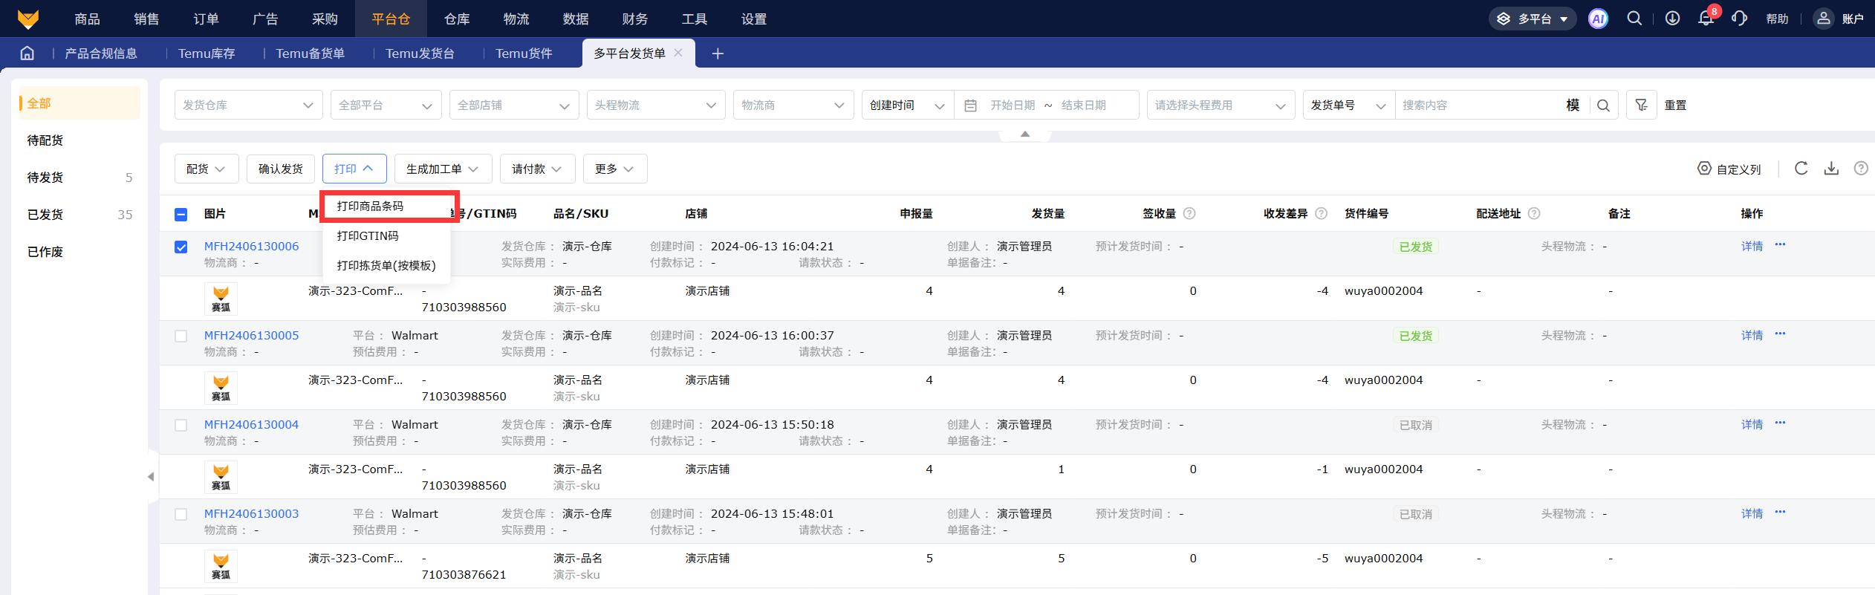Expand the 生成加工单 dropdown button
Screen dimensions: 1875x595
click(x=442, y=169)
